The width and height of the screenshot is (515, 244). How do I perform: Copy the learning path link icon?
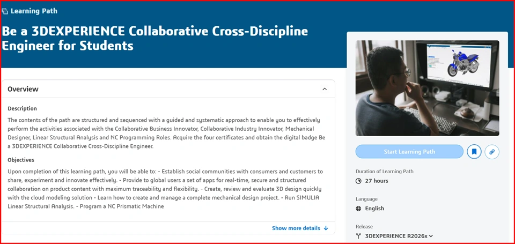click(x=492, y=152)
